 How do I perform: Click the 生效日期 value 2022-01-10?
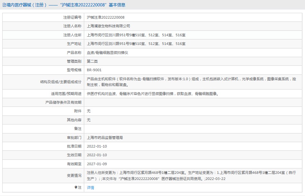click(97, 155)
